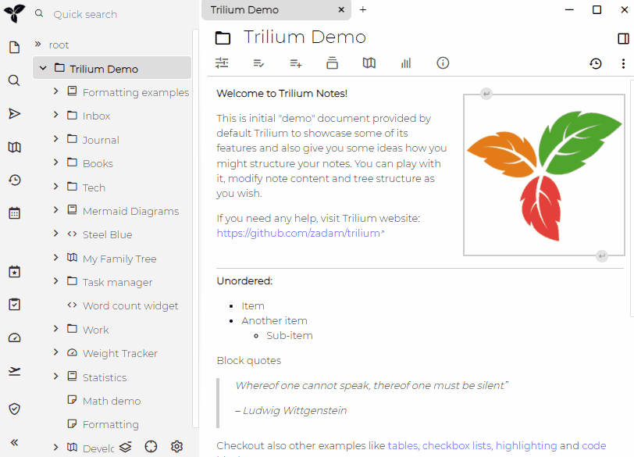This screenshot has height=457, width=634.
Task: Open a new tab with plus button
Action: (363, 10)
